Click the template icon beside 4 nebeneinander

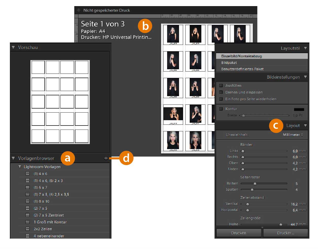[x=27, y=236]
